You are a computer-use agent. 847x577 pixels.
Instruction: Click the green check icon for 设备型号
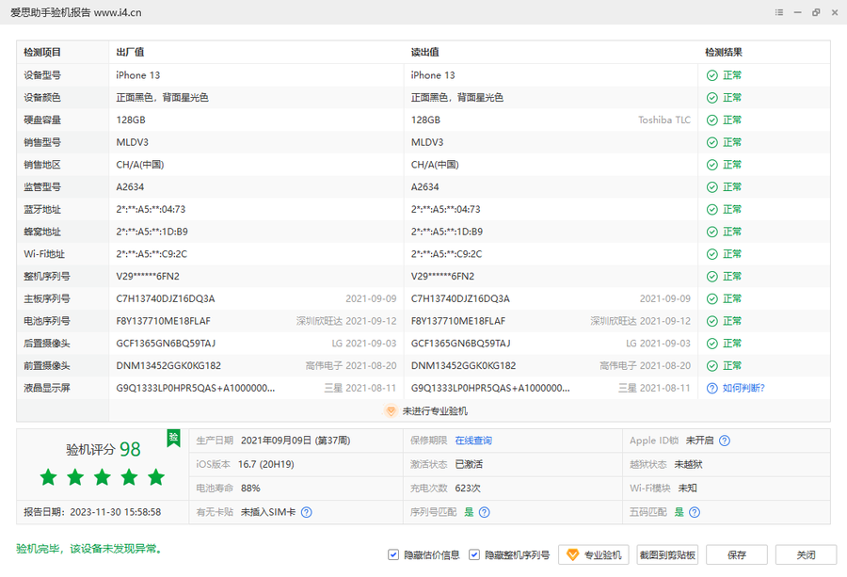coord(712,75)
